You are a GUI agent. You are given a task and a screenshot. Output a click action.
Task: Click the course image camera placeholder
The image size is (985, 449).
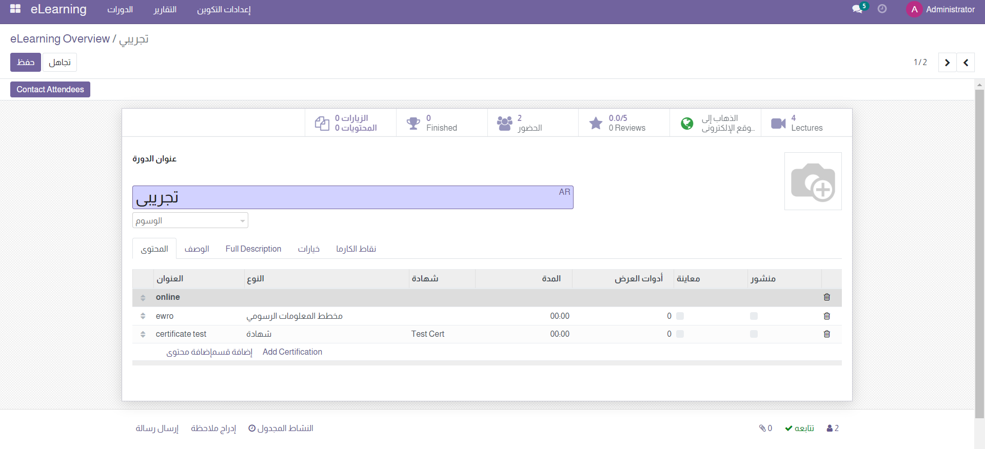813,181
